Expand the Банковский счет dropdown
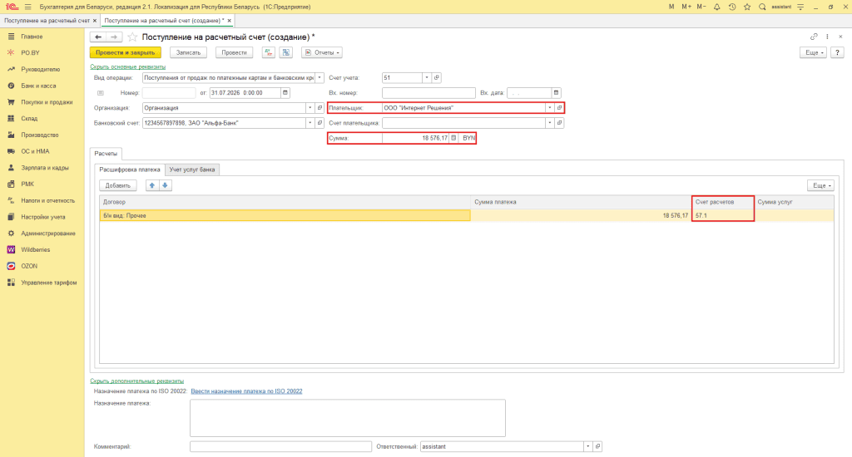This screenshot has height=457, width=852. point(310,123)
